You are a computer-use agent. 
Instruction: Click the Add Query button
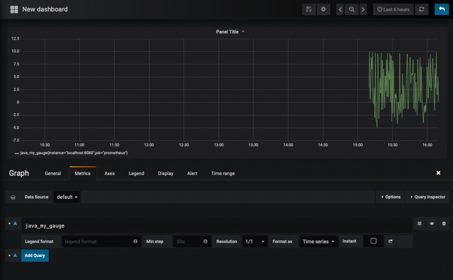pos(35,255)
